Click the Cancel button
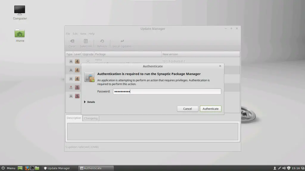 coord(188,109)
